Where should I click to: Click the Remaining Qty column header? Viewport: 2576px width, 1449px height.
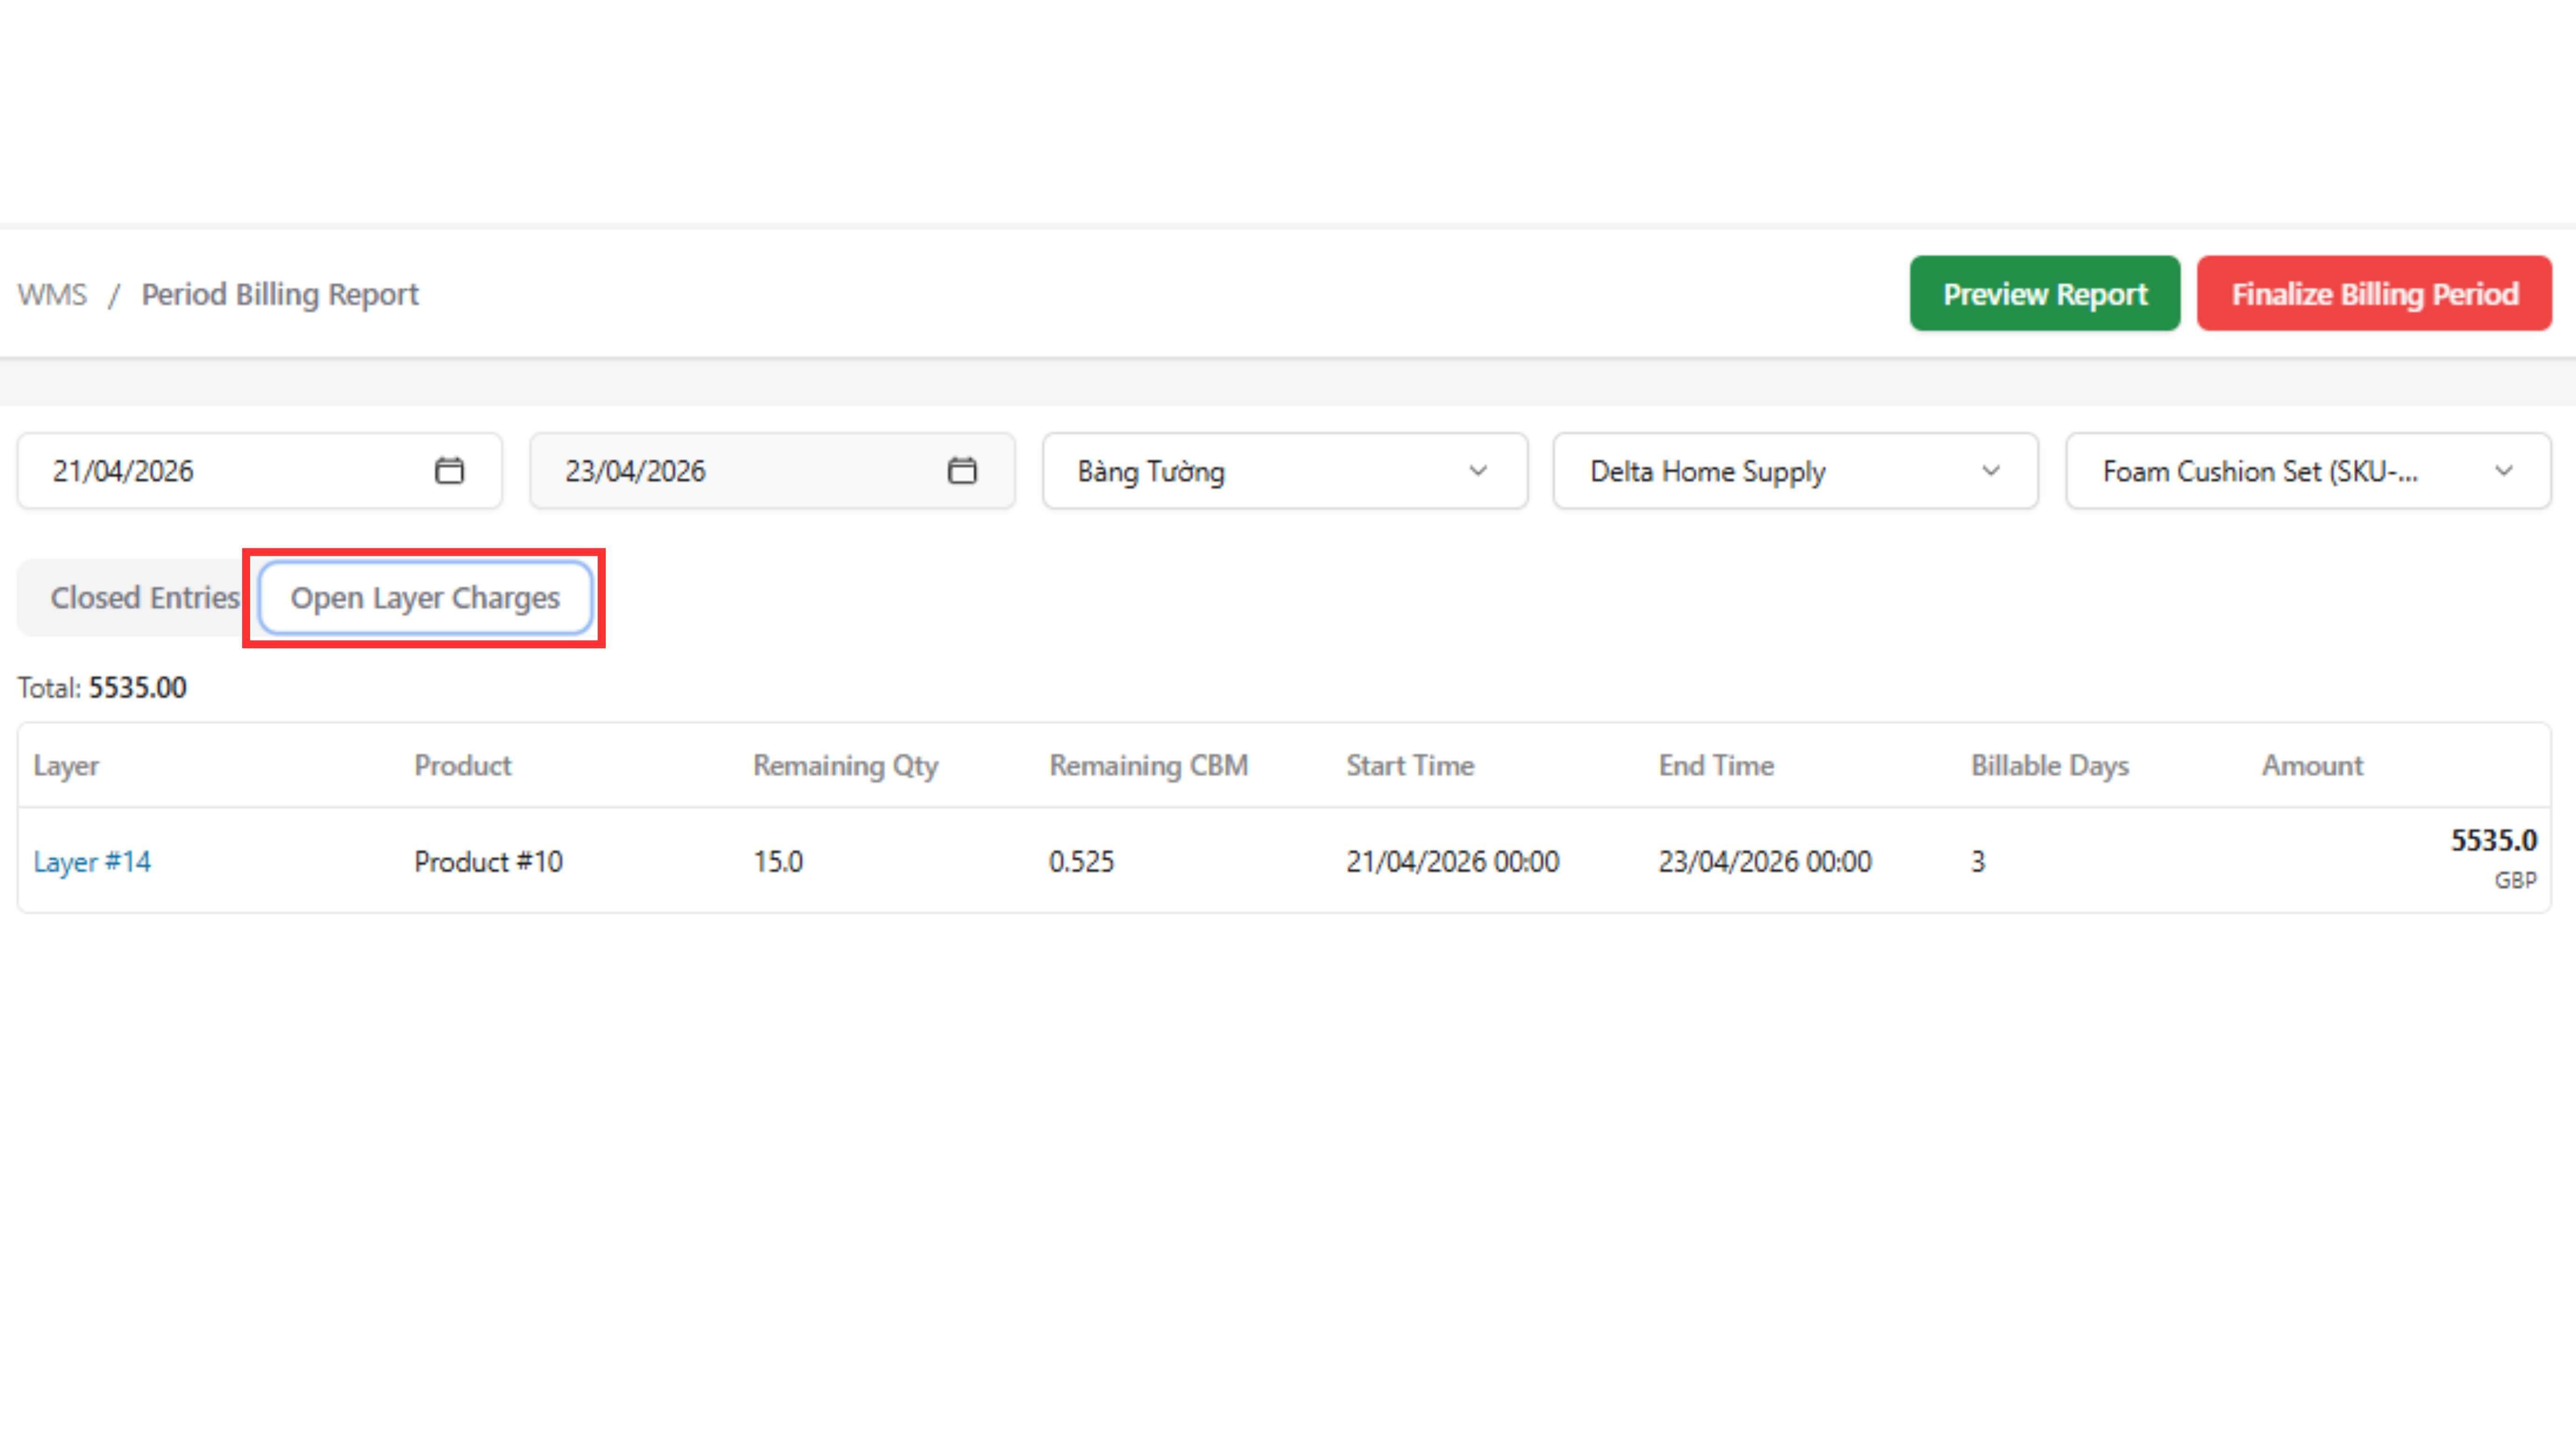[x=845, y=765]
